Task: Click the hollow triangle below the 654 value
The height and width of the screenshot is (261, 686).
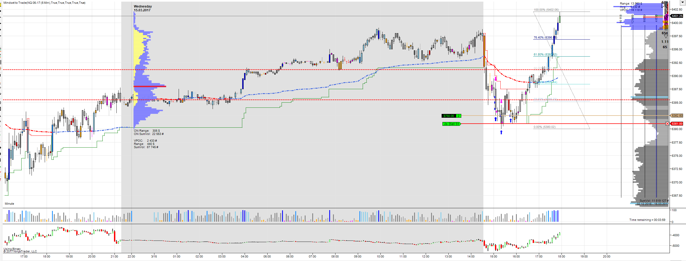Action: 666,37
